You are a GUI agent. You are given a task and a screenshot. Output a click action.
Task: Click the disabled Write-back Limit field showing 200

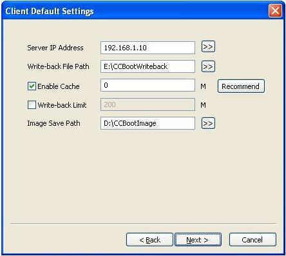click(x=148, y=104)
